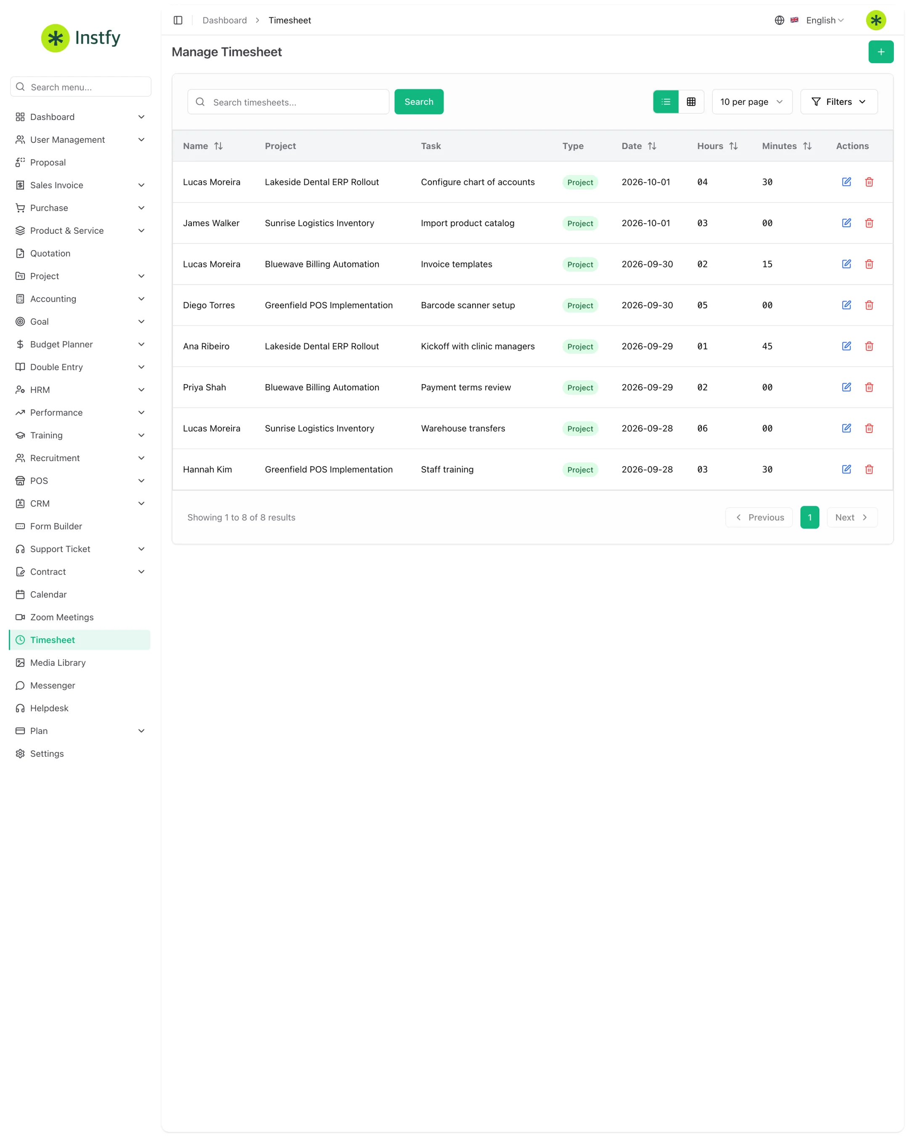The height and width of the screenshot is (1137, 909).
Task: Focus the Search timesheets field
Action: click(x=288, y=102)
